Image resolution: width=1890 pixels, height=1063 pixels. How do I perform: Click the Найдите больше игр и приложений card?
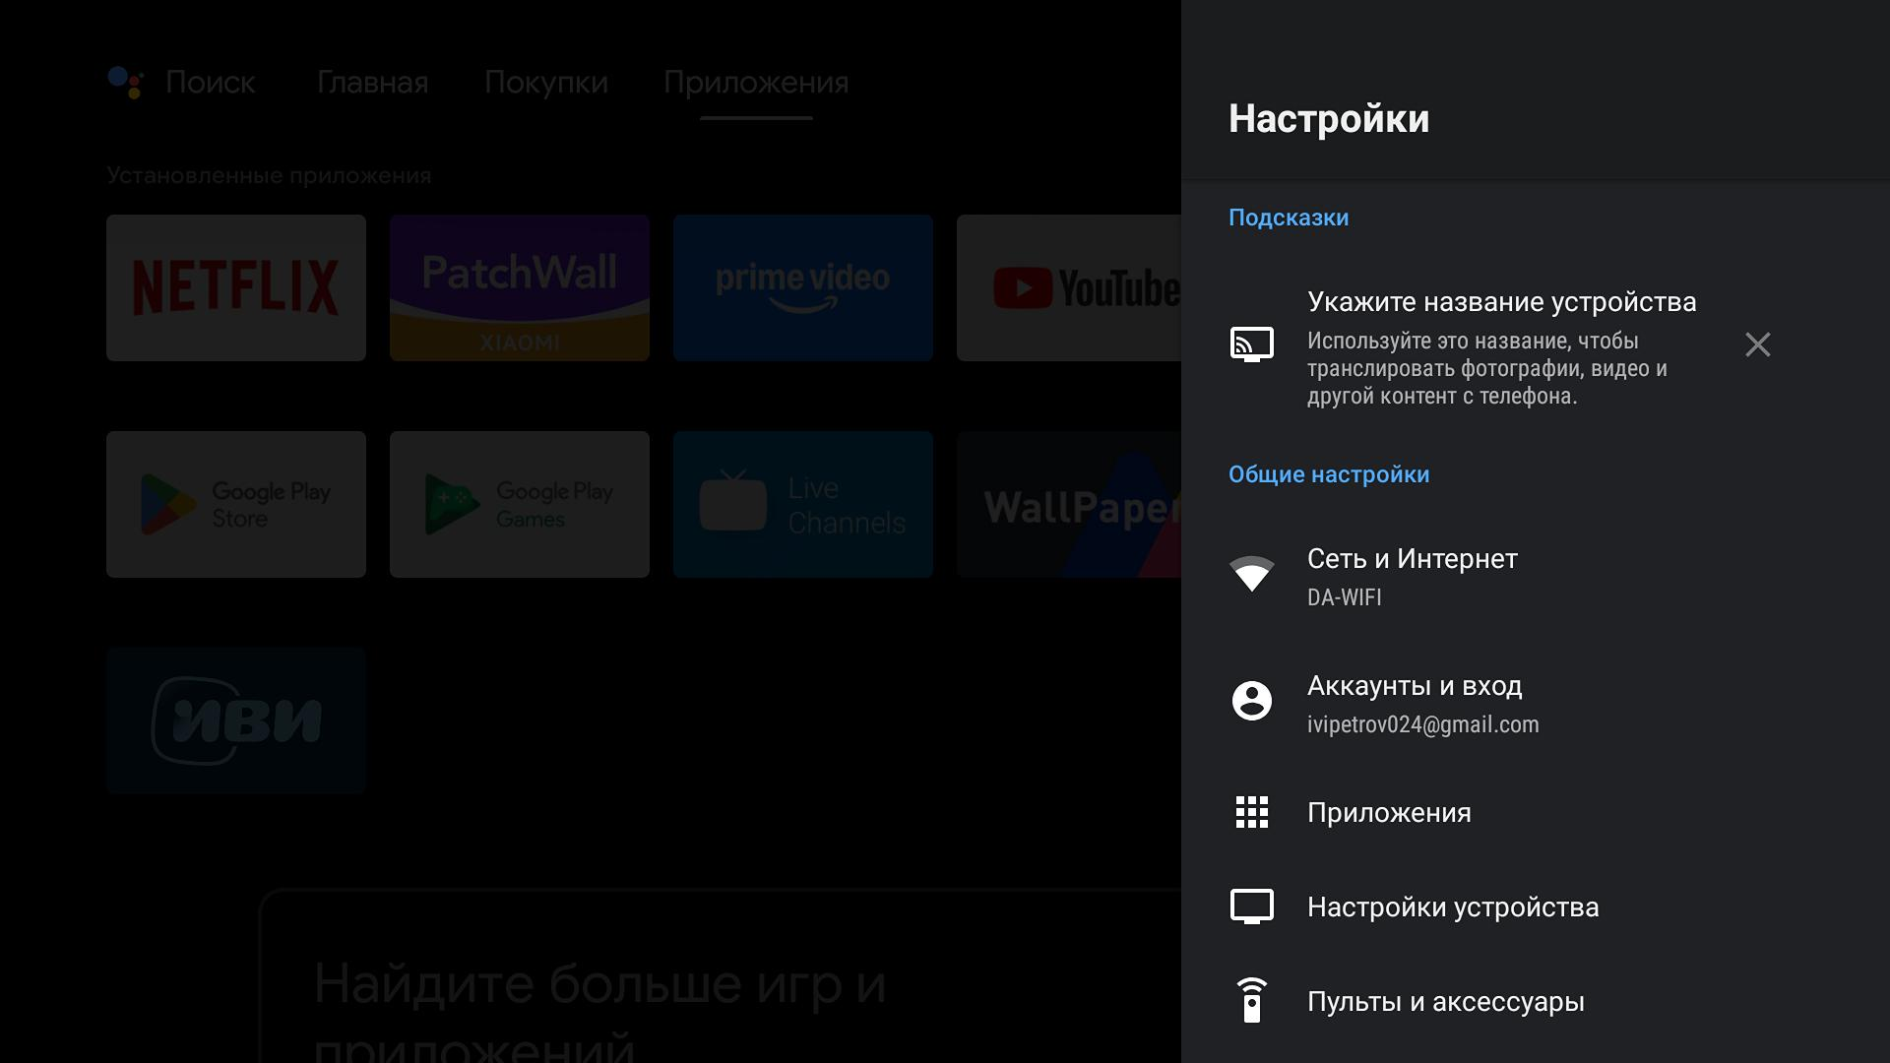coord(721,976)
